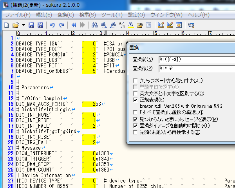The width and height of the screenshot is (235, 188).
Task: Enable 先頭(末尾)から再検索する checkbox
Action: click(135, 132)
